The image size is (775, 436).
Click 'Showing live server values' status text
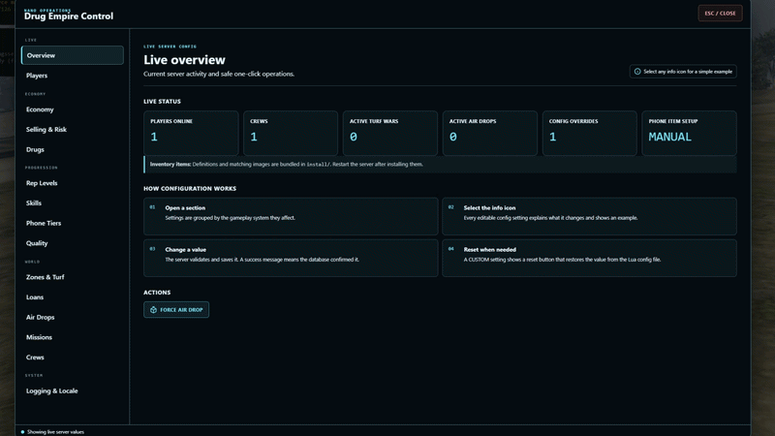pos(55,431)
